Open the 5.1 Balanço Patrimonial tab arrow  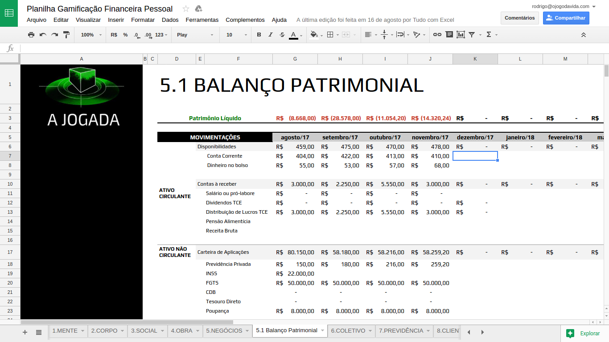click(x=322, y=330)
